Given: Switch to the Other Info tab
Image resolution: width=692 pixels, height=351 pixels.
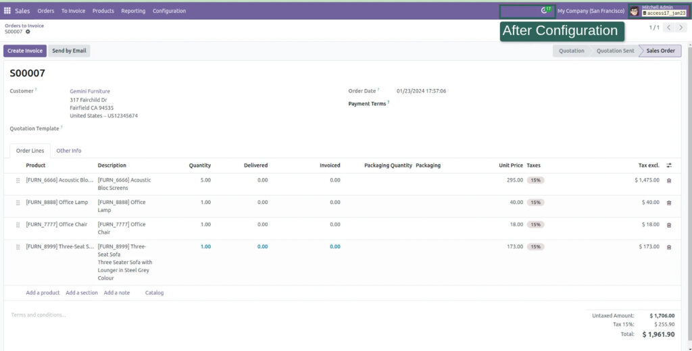Looking at the screenshot, I should point(69,151).
